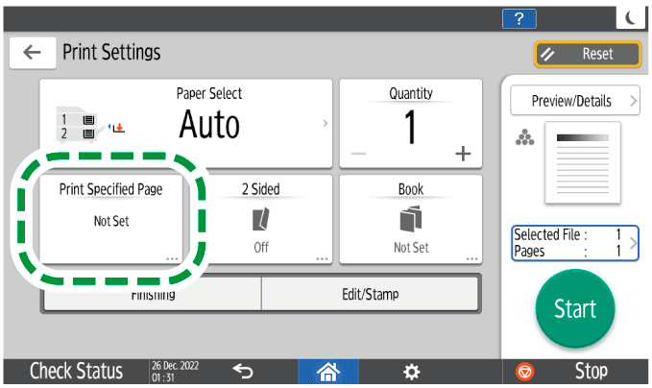Select the Print Specified Page tile
652x388 pixels.
click(110, 219)
